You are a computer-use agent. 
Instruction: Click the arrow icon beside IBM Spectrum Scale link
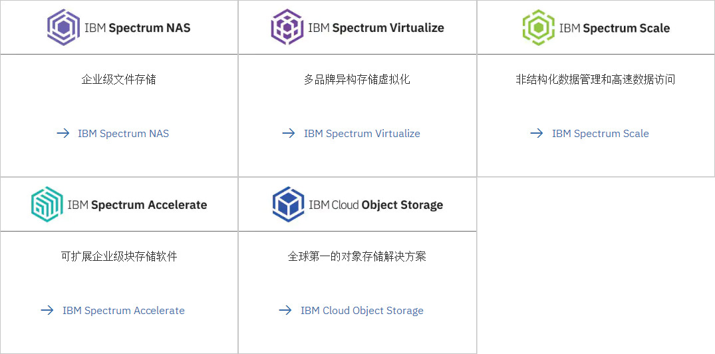pos(537,133)
